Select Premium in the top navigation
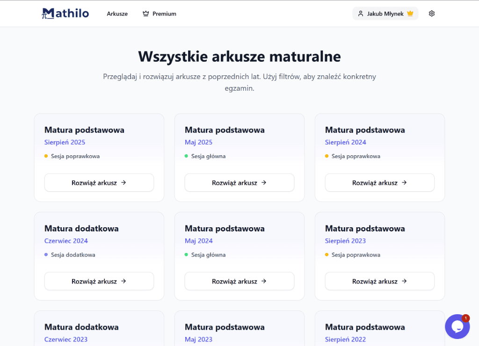Screen dimensions: 479x346 [x=164, y=14]
